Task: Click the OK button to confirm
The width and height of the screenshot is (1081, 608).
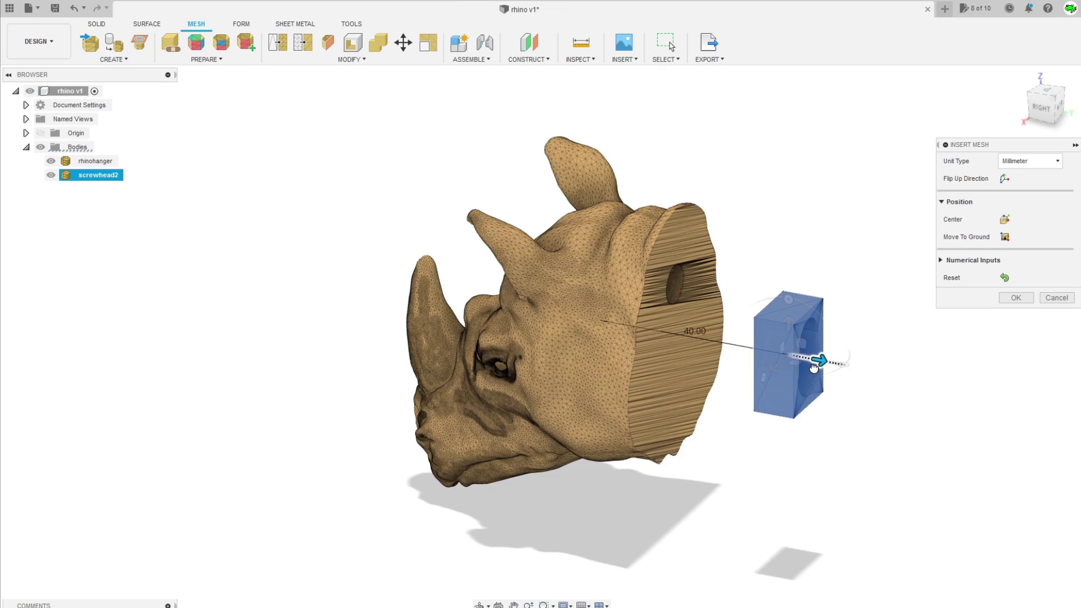Action: tap(1016, 297)
